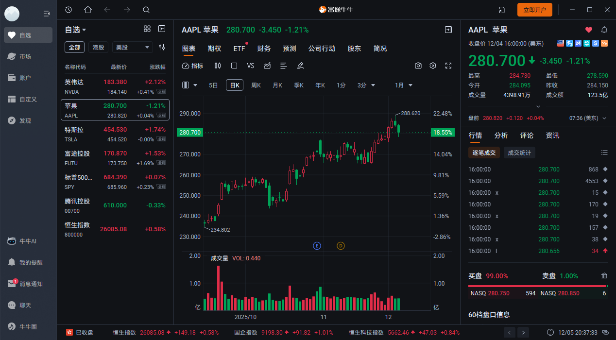The height and width of the screenshot is (340, 616).
Task: Select the drawing pencil tool
Action: pos(300,66)
